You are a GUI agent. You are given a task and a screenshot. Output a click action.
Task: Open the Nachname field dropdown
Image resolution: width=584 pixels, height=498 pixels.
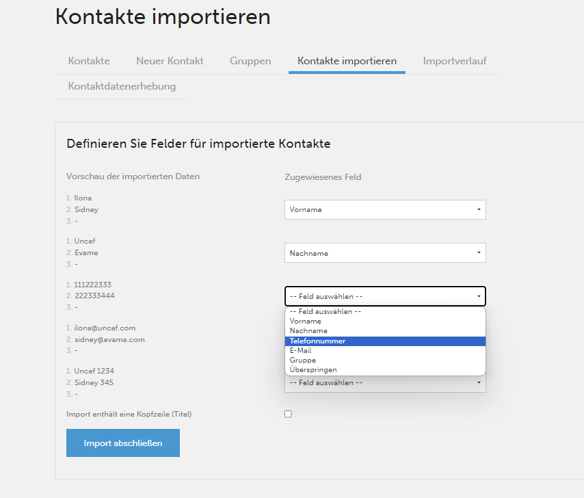click(x=385, y=253)
